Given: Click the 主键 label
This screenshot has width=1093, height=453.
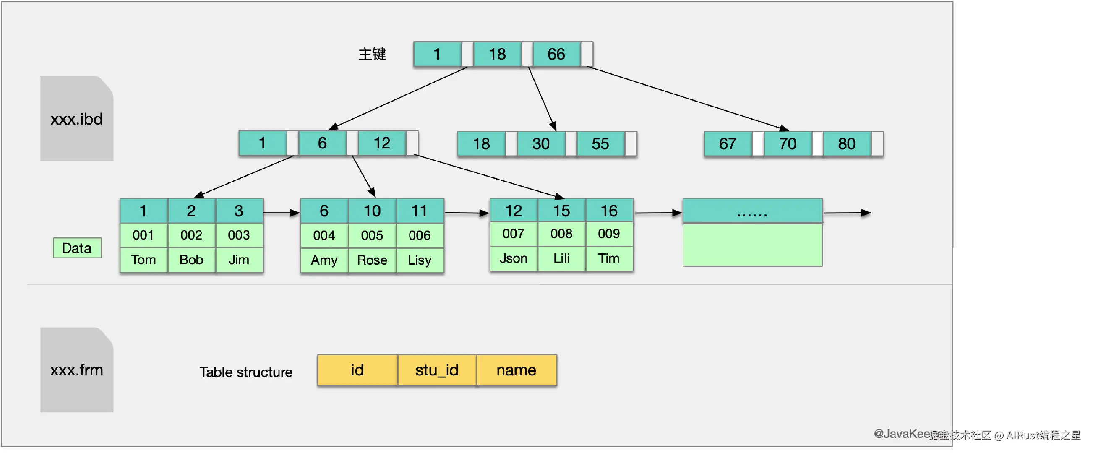Looking at the screenshot, I should coord(372,54).
